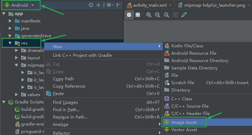Screen dimensions: 252x135
Task: Expand the java folder
Action: point(10,28)
